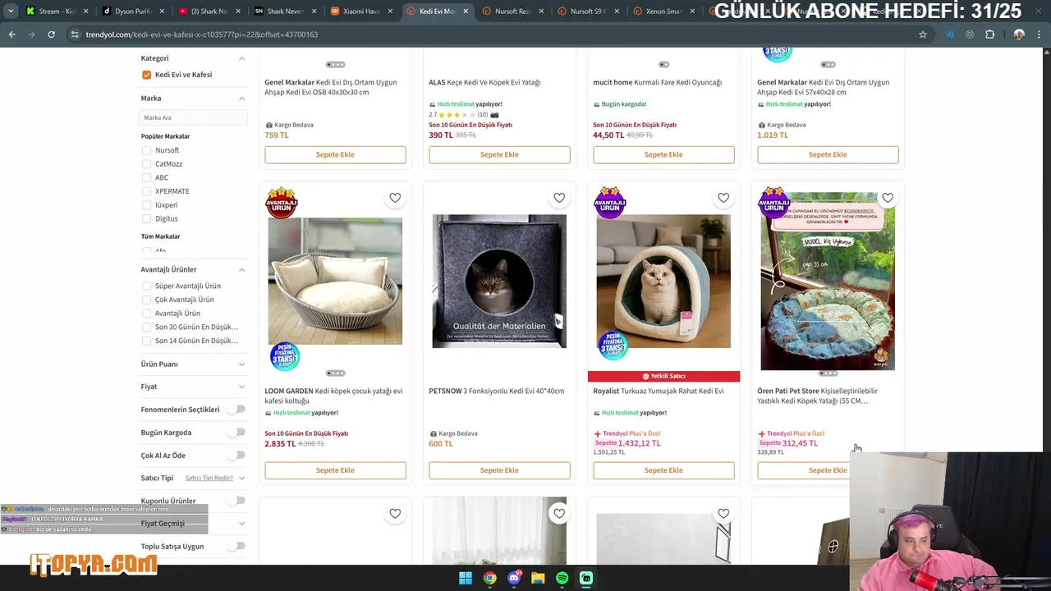Open the Windows Start button
1051x591 pixels.
click(x=466, y=578)
